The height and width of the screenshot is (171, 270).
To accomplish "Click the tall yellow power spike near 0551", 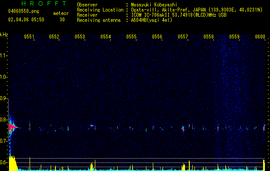I will [30, 164].
